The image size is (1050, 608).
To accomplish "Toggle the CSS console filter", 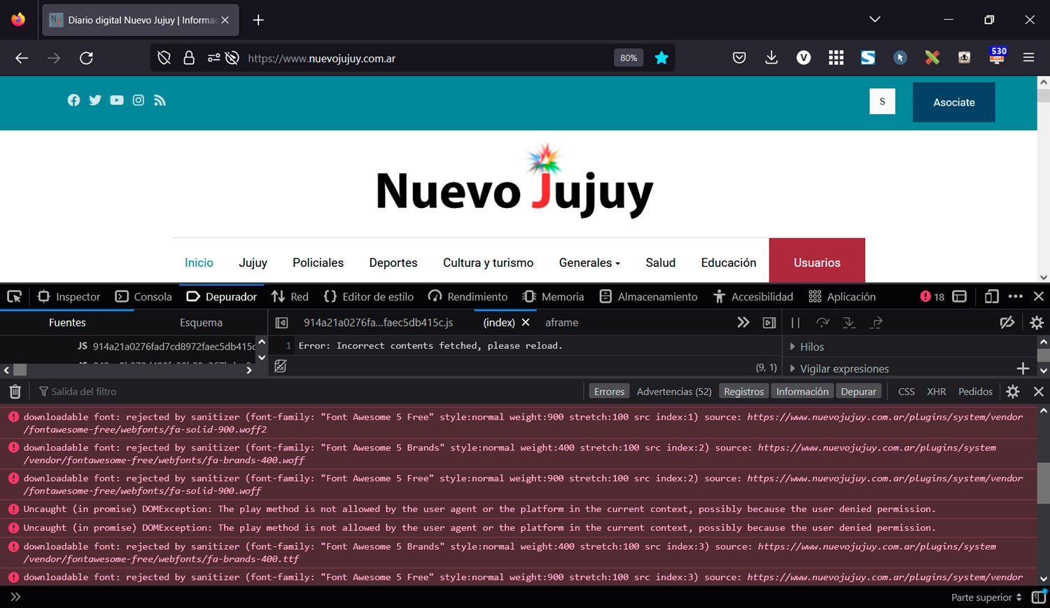I will coord(906,392).
